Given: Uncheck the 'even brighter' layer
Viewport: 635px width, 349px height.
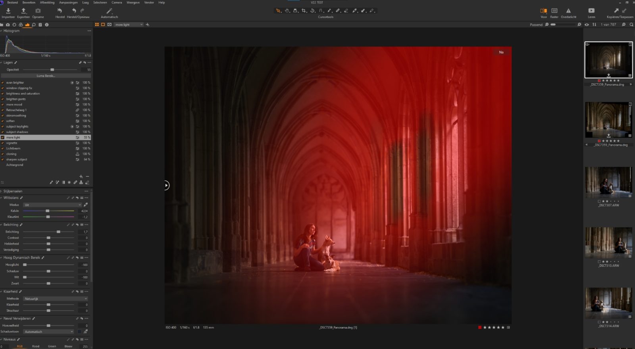Looking at the screenshot, I should point(3,82).
